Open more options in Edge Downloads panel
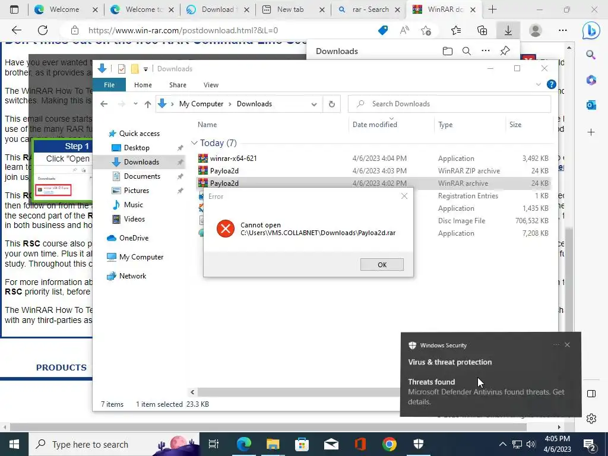 tap(486, 51)
